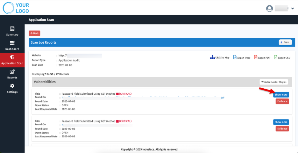Open Whitelist Alerts / Plugins
Viewport: 298px width, 153px height.
274,82
